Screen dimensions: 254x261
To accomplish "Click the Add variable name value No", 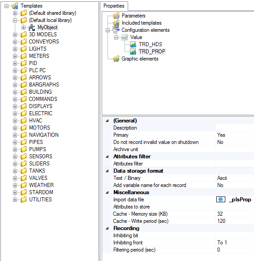I will click(x=220, y=185).
